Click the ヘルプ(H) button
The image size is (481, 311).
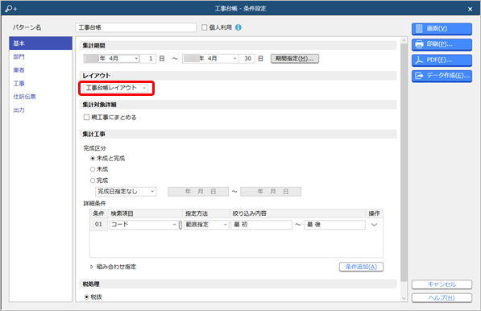[x=442, y=298]
